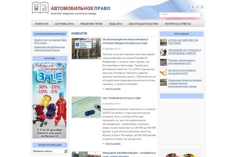Open Штраф за парковку на тротуаре link
The height and width of the screenshot is (157, 236).
pyautogui.click(x=183, y=42)
